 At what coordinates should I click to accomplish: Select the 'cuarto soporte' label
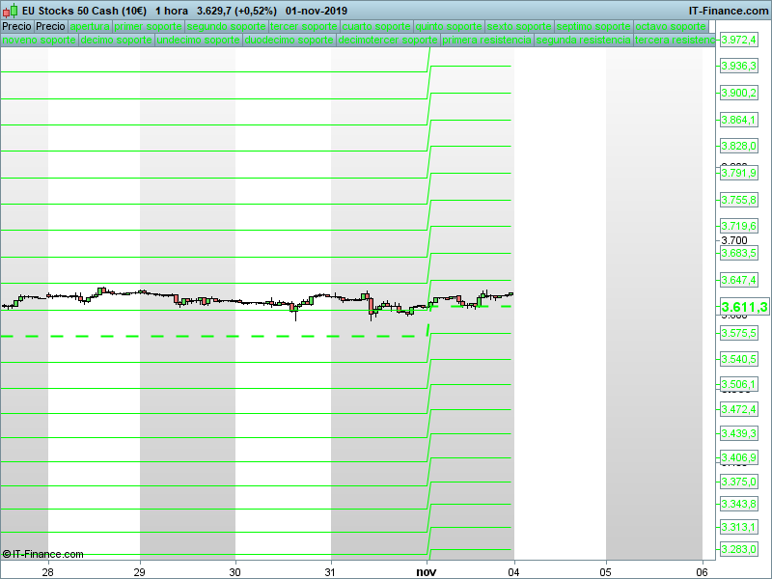point(376,27)
